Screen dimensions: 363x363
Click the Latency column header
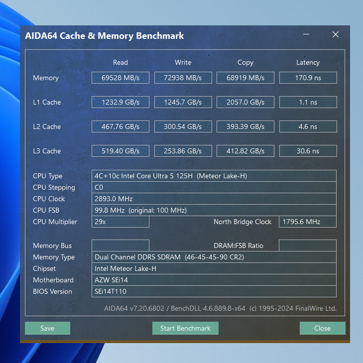(x=308, y=63)
